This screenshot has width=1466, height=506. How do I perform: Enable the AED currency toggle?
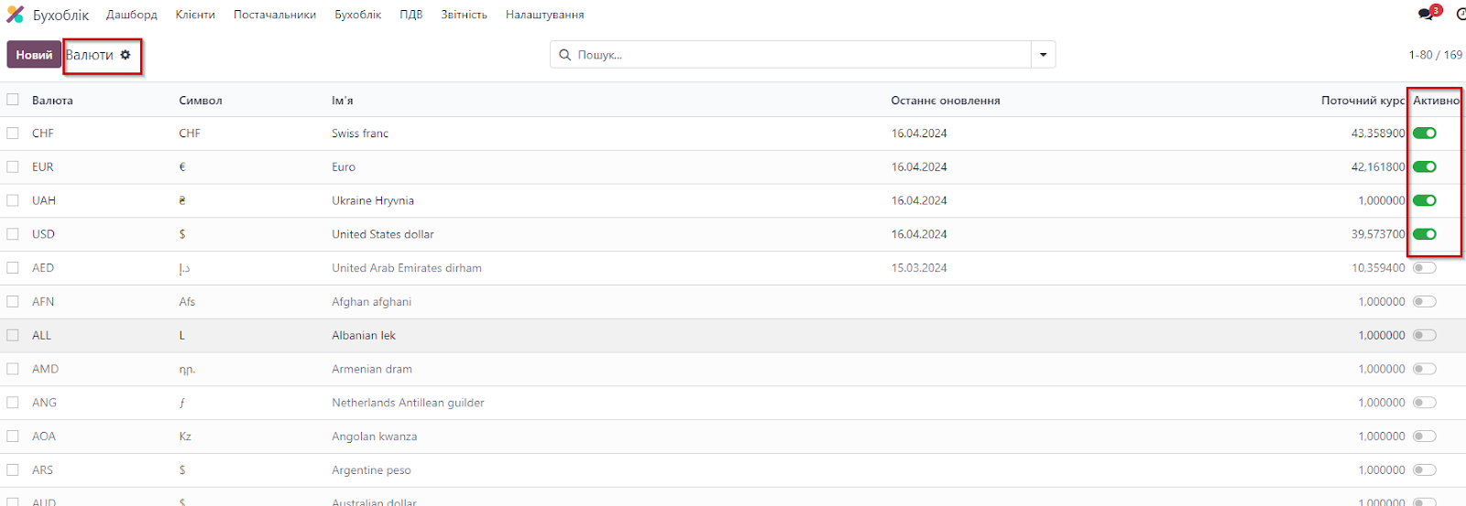[1424, 268]
